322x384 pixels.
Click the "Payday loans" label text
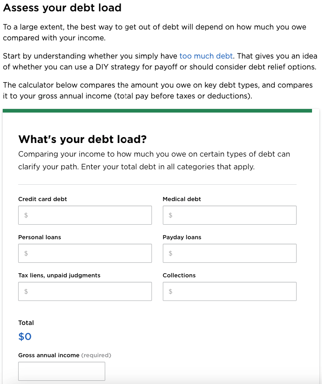(182, 237)
